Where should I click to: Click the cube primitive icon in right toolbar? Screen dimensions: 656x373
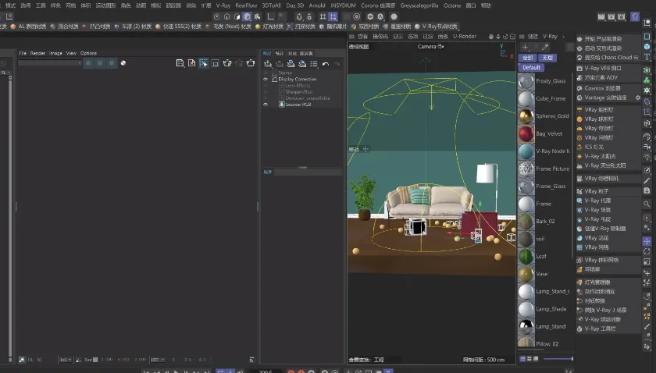[x=647, y=46]
